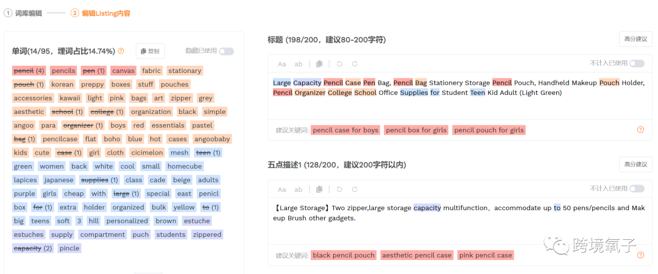The image size is (658, 274).
Task: Click the copy icon in bullet point 1 toolbar
Action: 319,189
